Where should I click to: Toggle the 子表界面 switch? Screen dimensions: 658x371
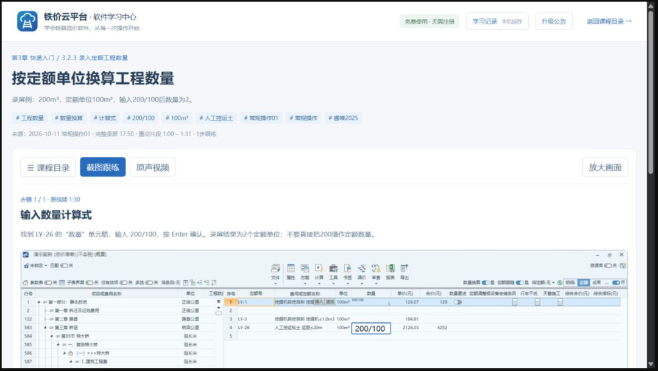[x=89, y=283]
